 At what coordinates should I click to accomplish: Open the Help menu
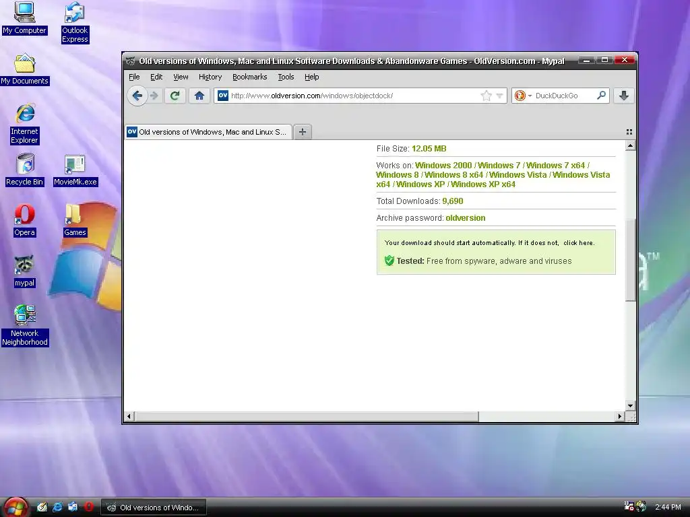[311, 77]
